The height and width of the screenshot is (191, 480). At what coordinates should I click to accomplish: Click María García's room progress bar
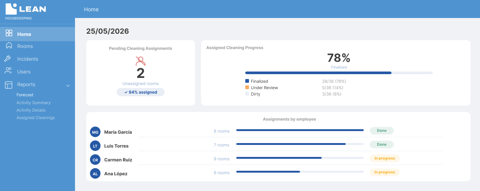300,130
